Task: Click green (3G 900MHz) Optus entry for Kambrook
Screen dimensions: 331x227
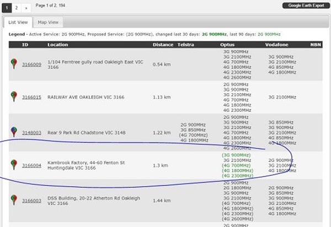Action: pos(236,155)
